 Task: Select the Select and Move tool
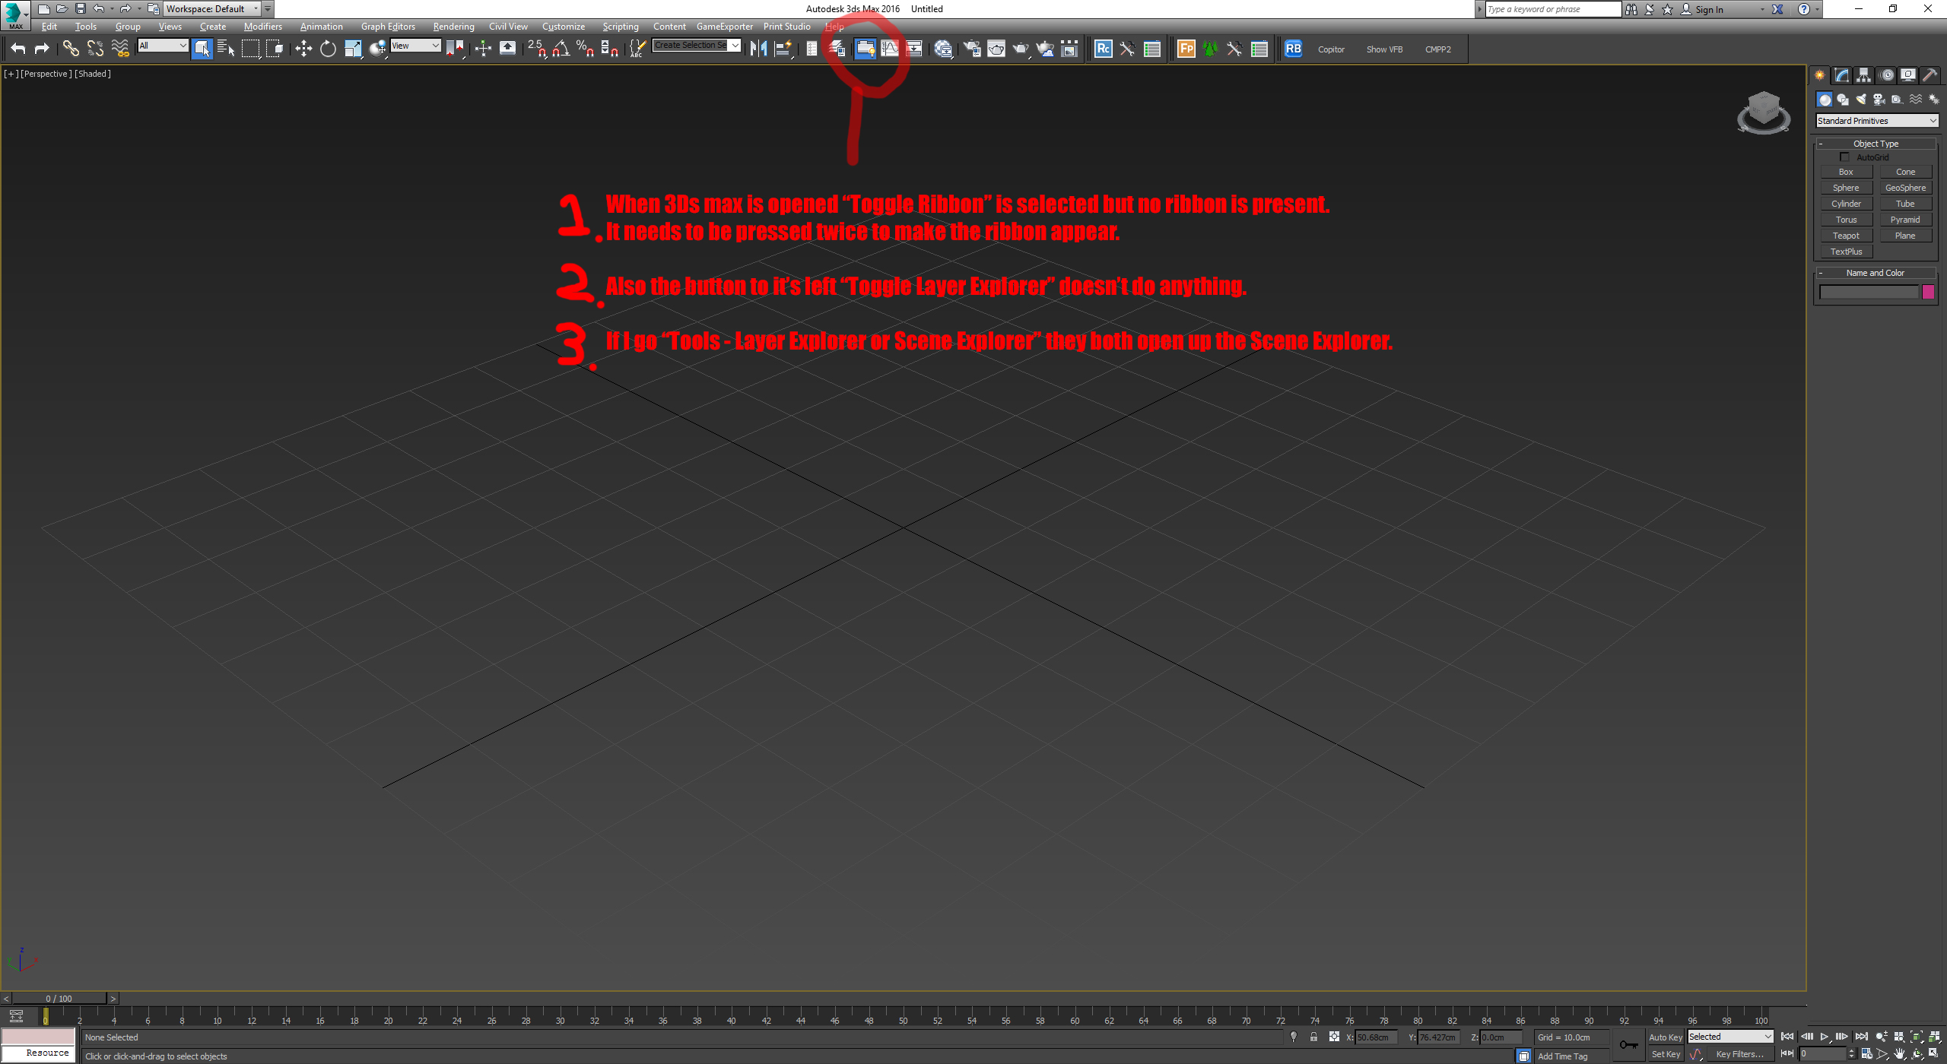pyautogui.click(x=303, y=49)
